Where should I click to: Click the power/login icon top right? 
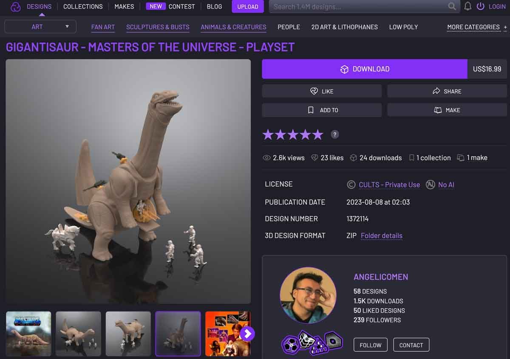(x=481, y=6)
